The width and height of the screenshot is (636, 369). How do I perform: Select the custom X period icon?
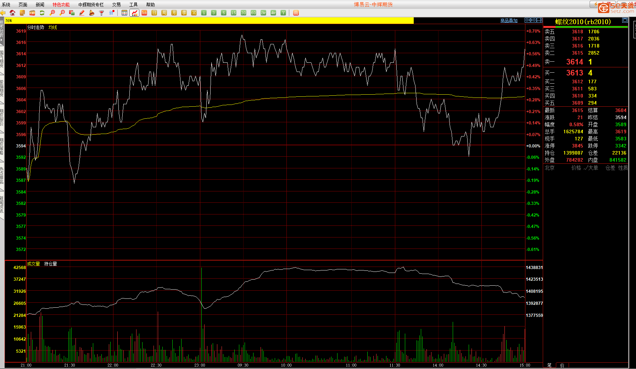[194, 13]
